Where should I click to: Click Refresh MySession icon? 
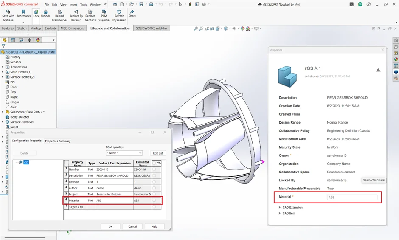coord(119,12)
